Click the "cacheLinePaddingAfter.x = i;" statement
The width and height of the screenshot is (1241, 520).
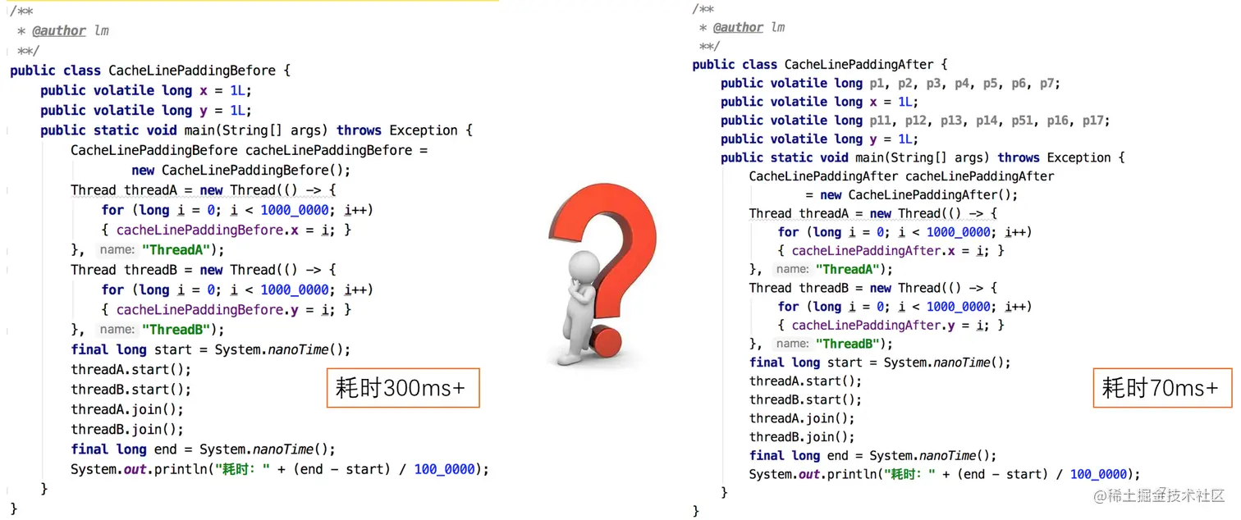pos(891,250)
